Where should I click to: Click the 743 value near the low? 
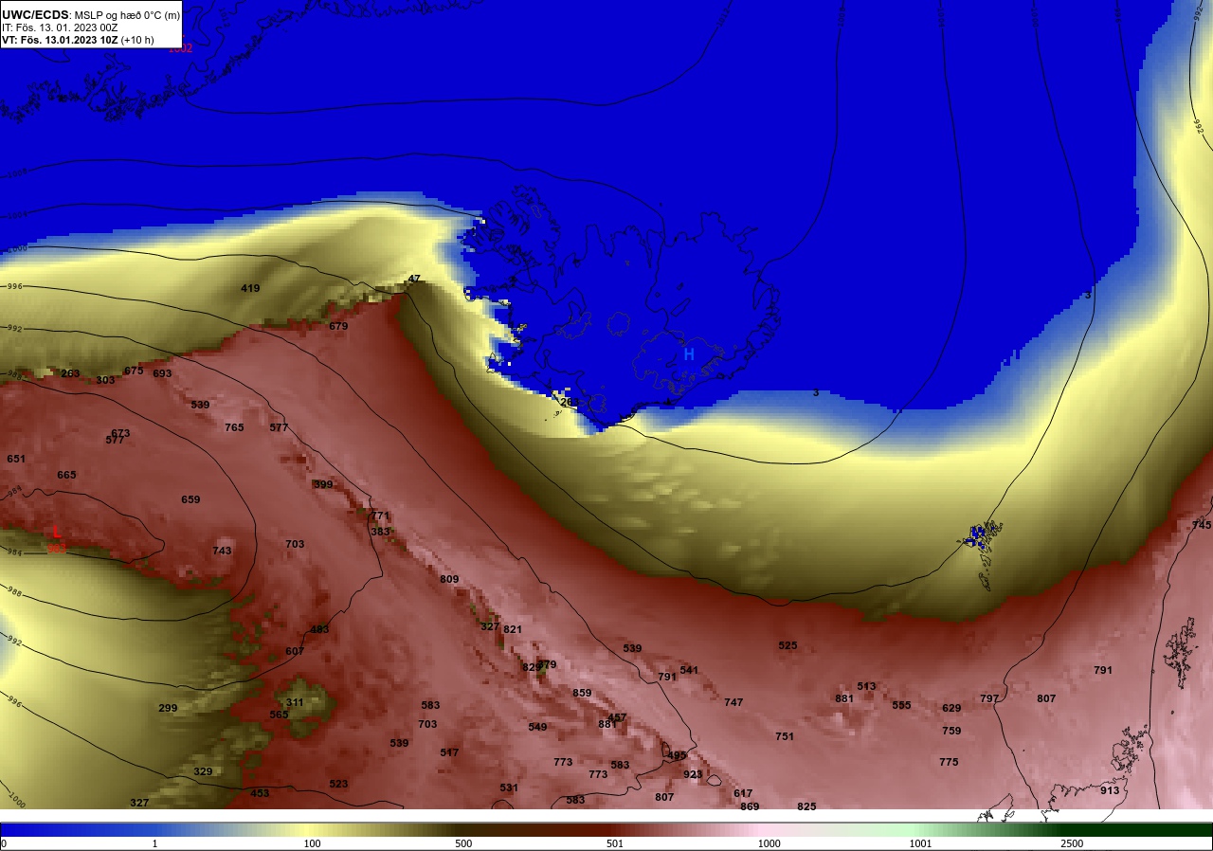(222, 551)
